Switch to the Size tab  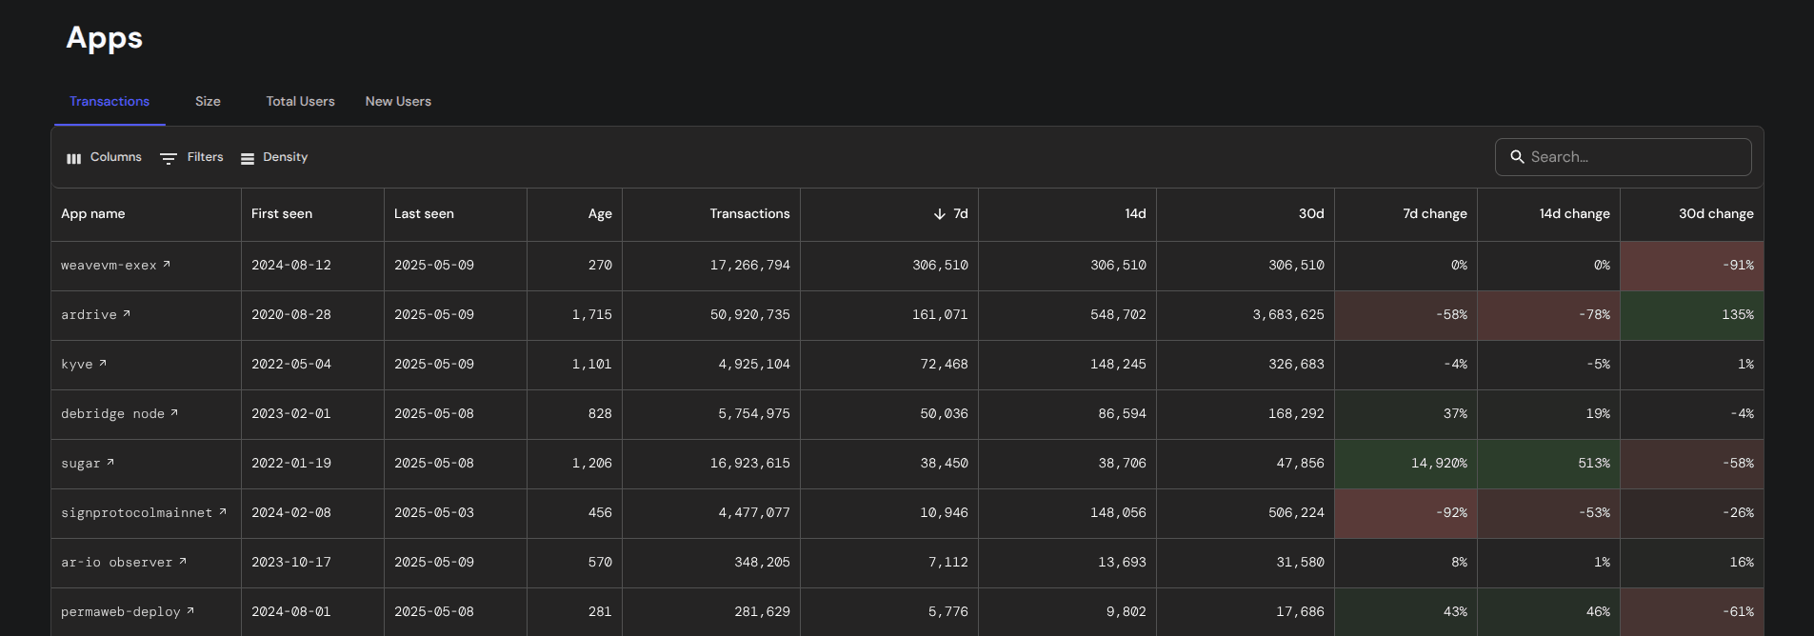point(208,102)
